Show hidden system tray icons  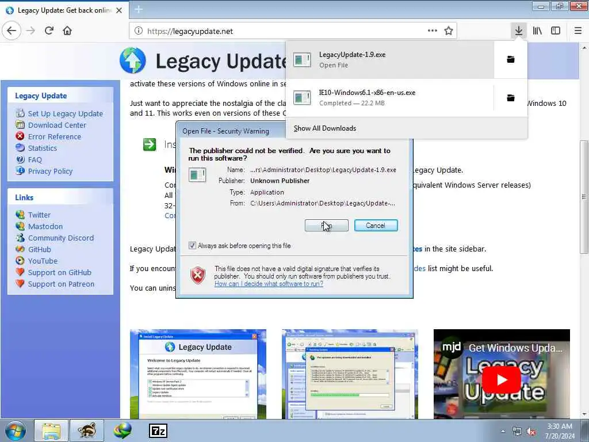point(503,431)
